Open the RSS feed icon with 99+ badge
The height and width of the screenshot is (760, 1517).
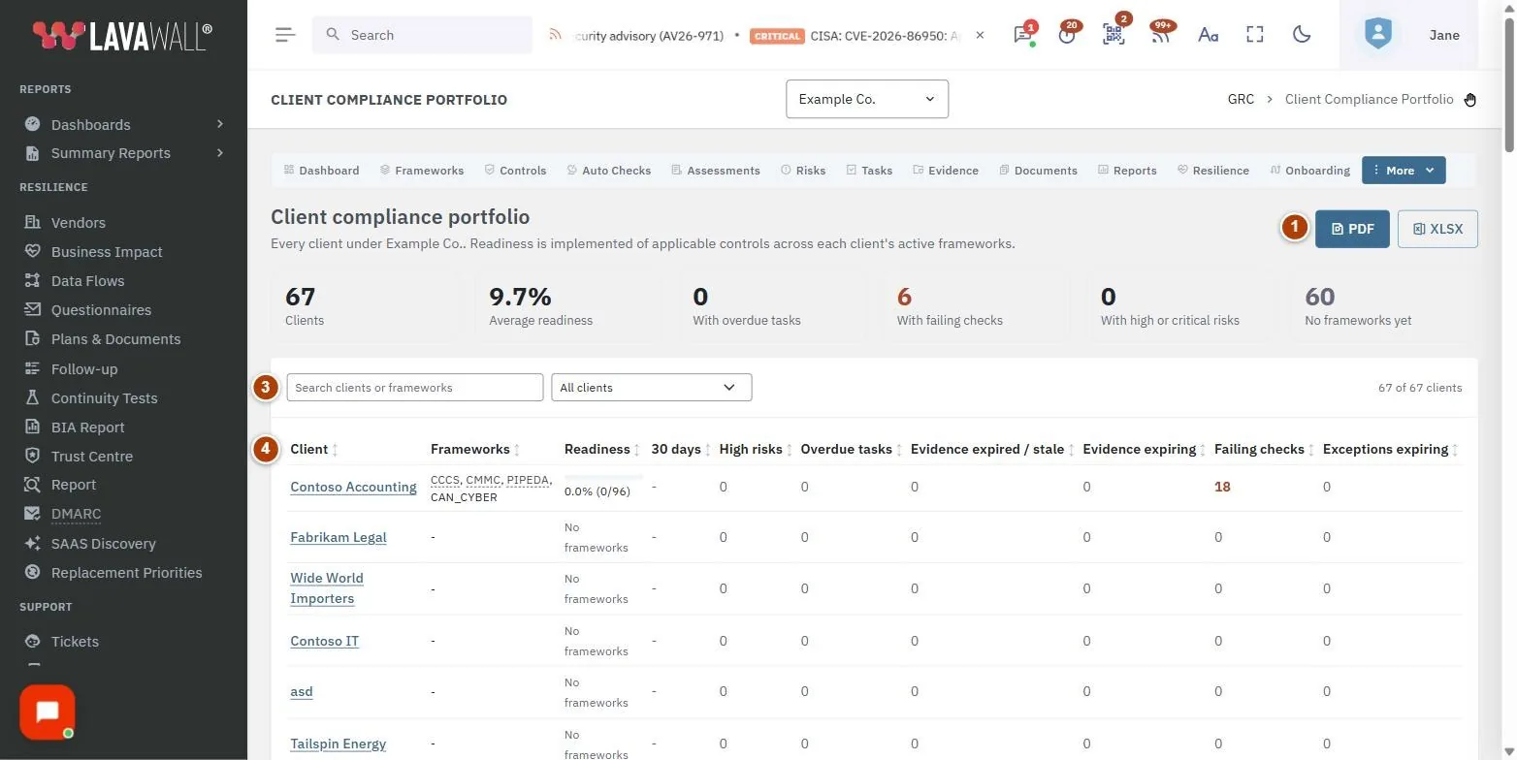pos(1160,35)
